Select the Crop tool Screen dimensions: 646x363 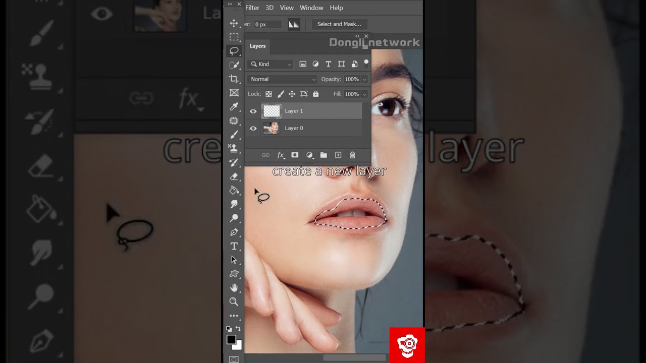point(234,79)
